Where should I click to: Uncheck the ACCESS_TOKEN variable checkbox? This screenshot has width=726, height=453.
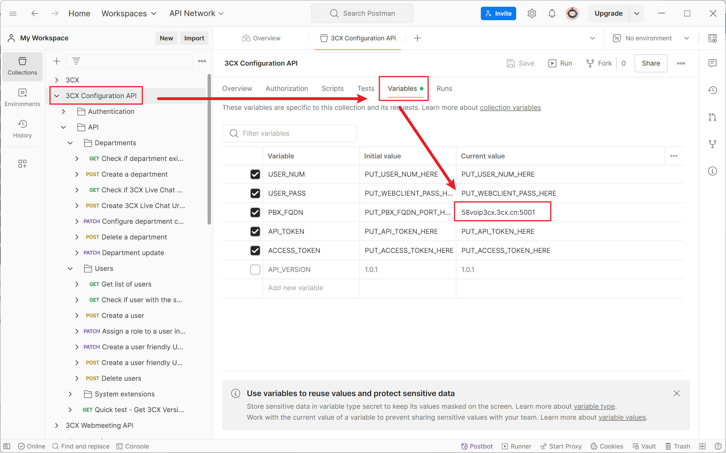(x=255, y=251)
